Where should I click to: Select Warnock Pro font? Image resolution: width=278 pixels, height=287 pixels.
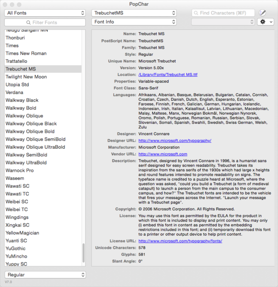[x=43, y=170]
